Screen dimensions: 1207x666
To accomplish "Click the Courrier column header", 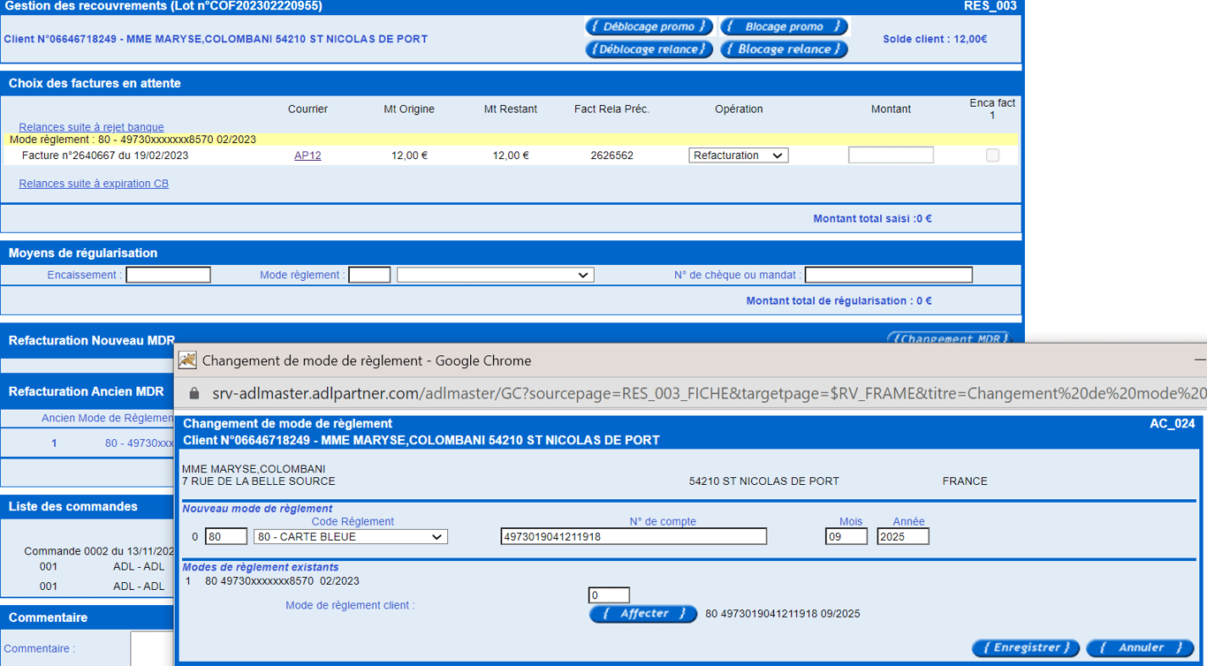I will point(307,110).
